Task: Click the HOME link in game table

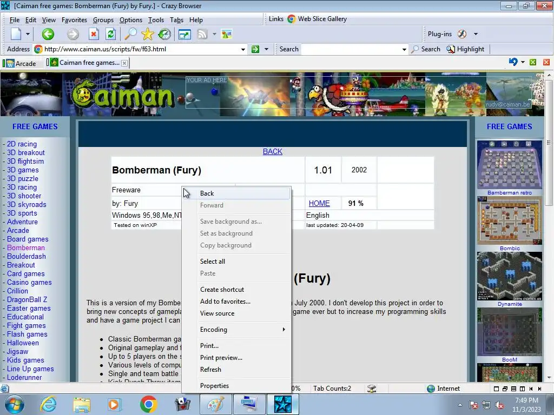Action: [x=319, y=203]
